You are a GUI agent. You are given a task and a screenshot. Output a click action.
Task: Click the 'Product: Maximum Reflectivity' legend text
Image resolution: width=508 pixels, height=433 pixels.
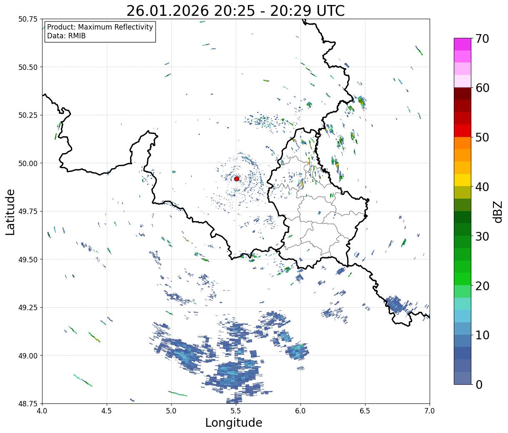pos(100,27)
